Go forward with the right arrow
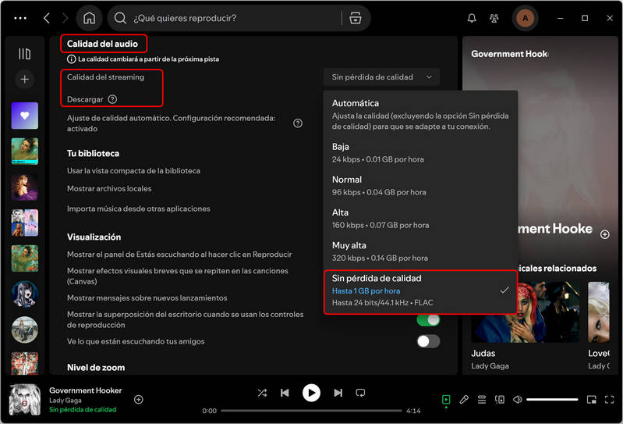The image size is (623, 424). [x=65, y=18]
